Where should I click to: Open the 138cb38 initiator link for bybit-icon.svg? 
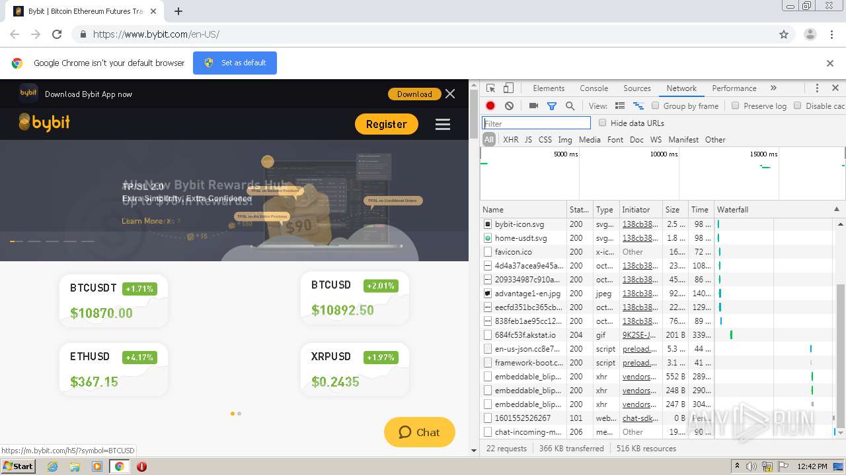(640, 224)
